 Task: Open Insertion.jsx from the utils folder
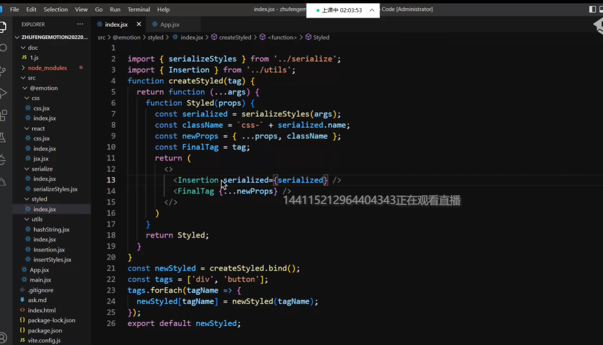49,250
